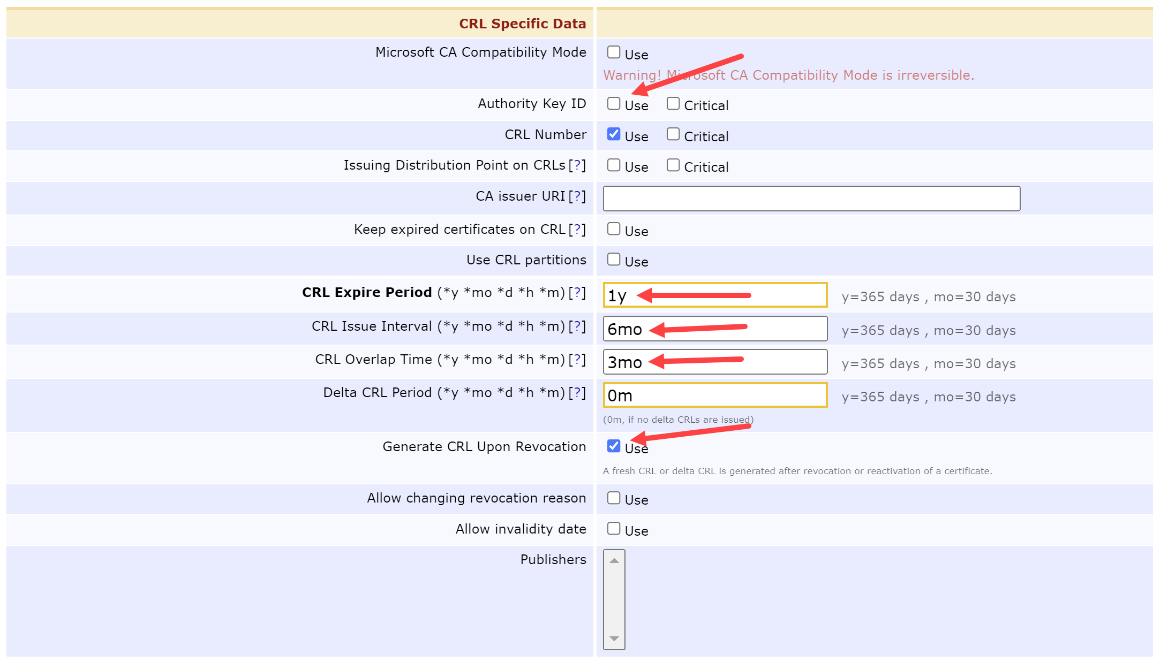Viewport: 1153px width, 662px height.
Task: Focus the CRL Overlap Time input
Action: click(x=715, y=362)
